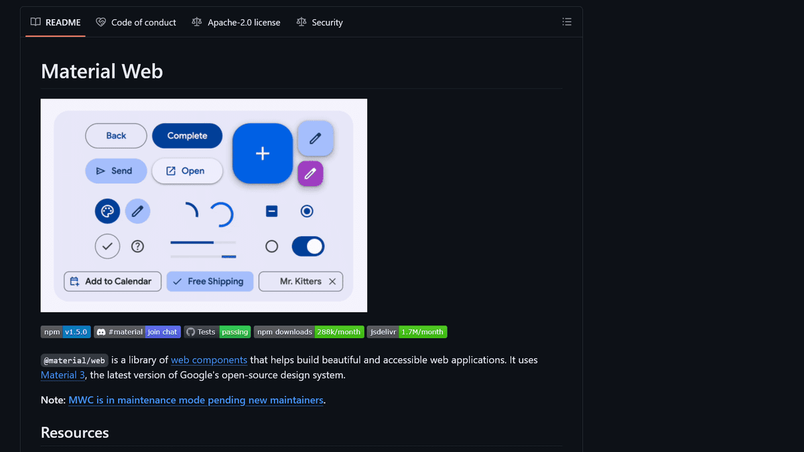The width and height of the screenshot is (804, 452).
Task: Switch to the README tab
Action: tap(56, 22)
